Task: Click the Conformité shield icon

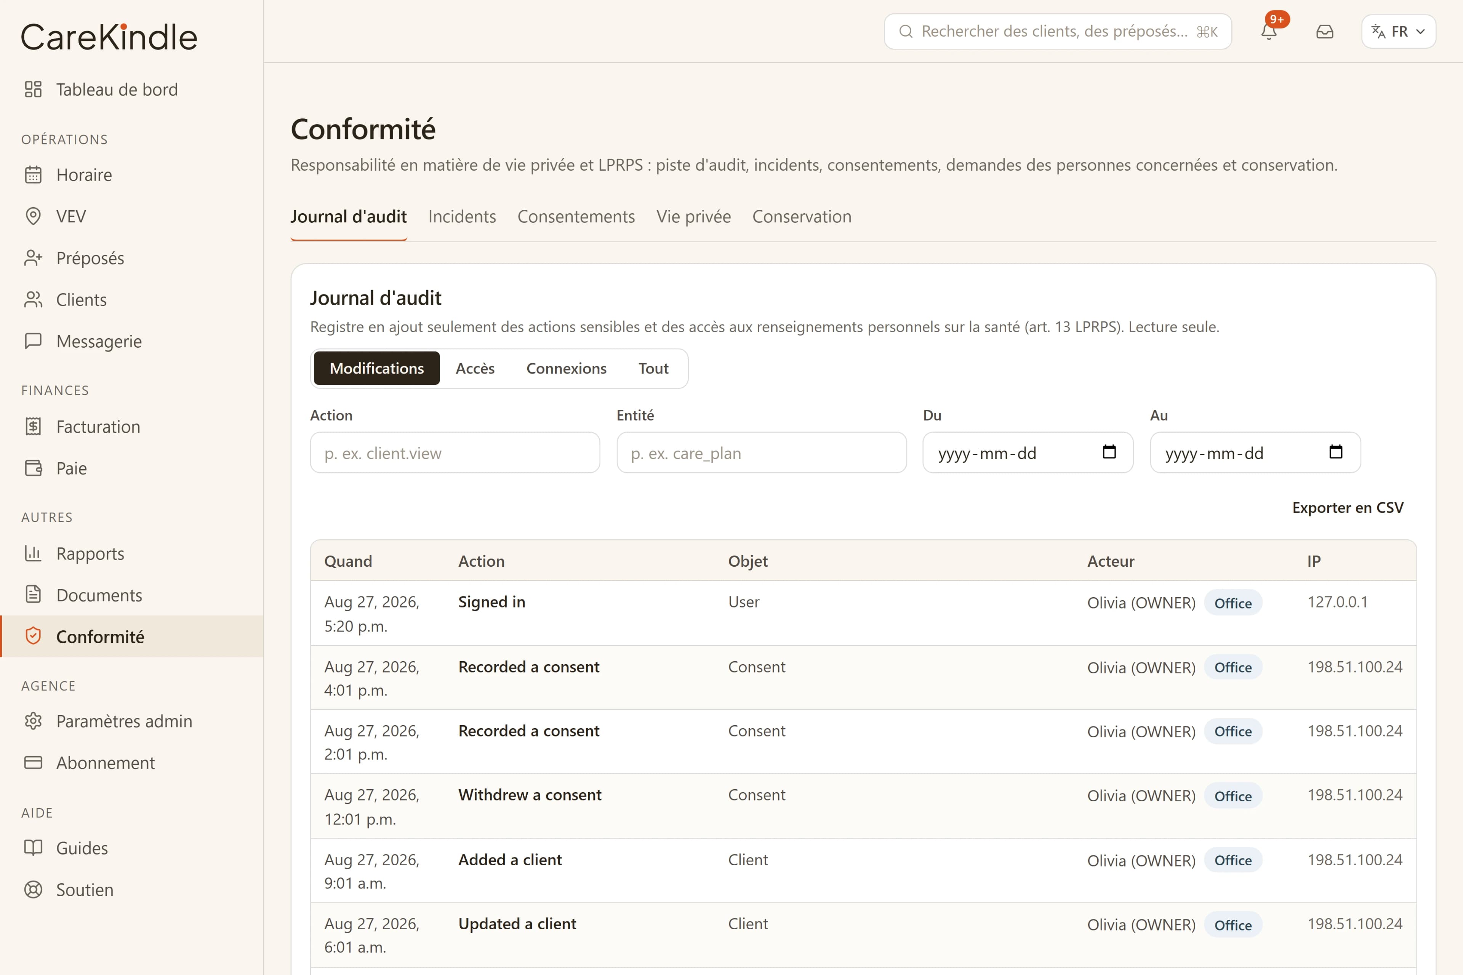Action: point(33,636)
